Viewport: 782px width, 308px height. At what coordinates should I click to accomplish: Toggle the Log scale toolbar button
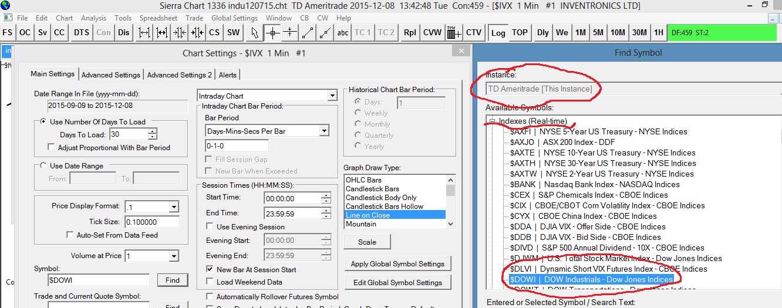pyautogui.click(x=498, y=32)
